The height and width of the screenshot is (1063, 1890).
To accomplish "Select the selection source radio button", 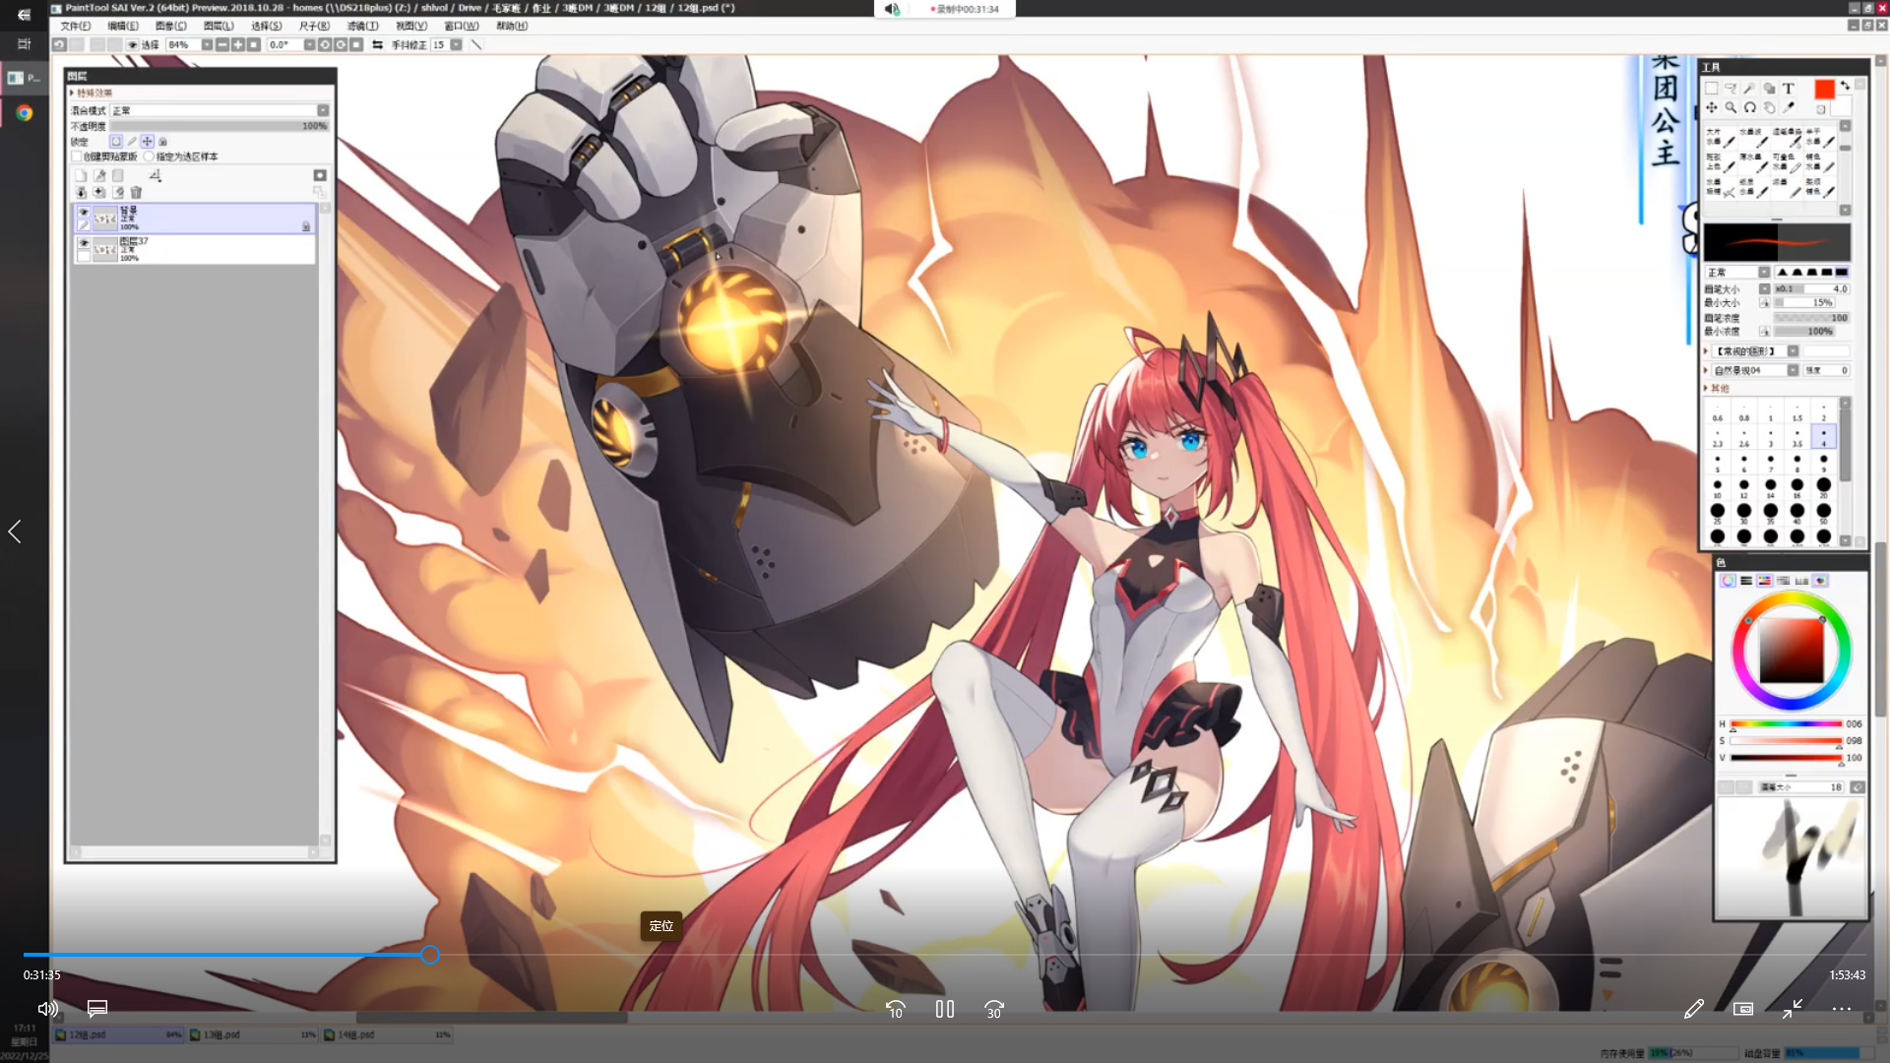I will 149,156.
